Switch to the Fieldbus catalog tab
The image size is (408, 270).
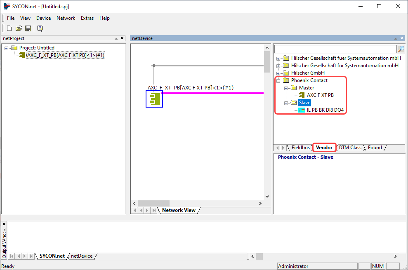pyautogui.click(x=301, y=148)
